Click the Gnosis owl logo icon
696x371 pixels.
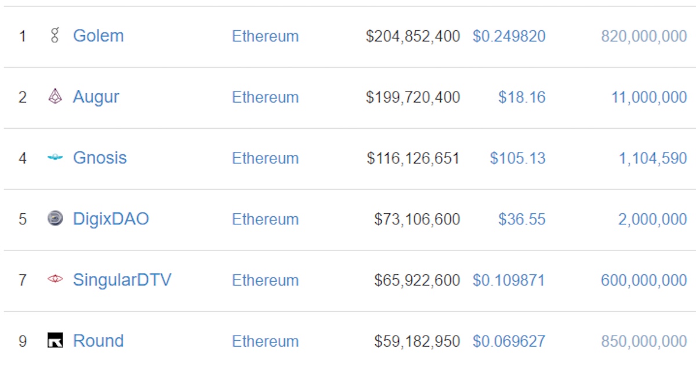pos(55,158)
